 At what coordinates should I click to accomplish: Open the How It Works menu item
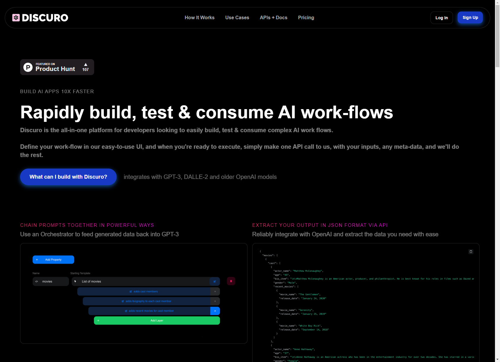pos(200,18)
